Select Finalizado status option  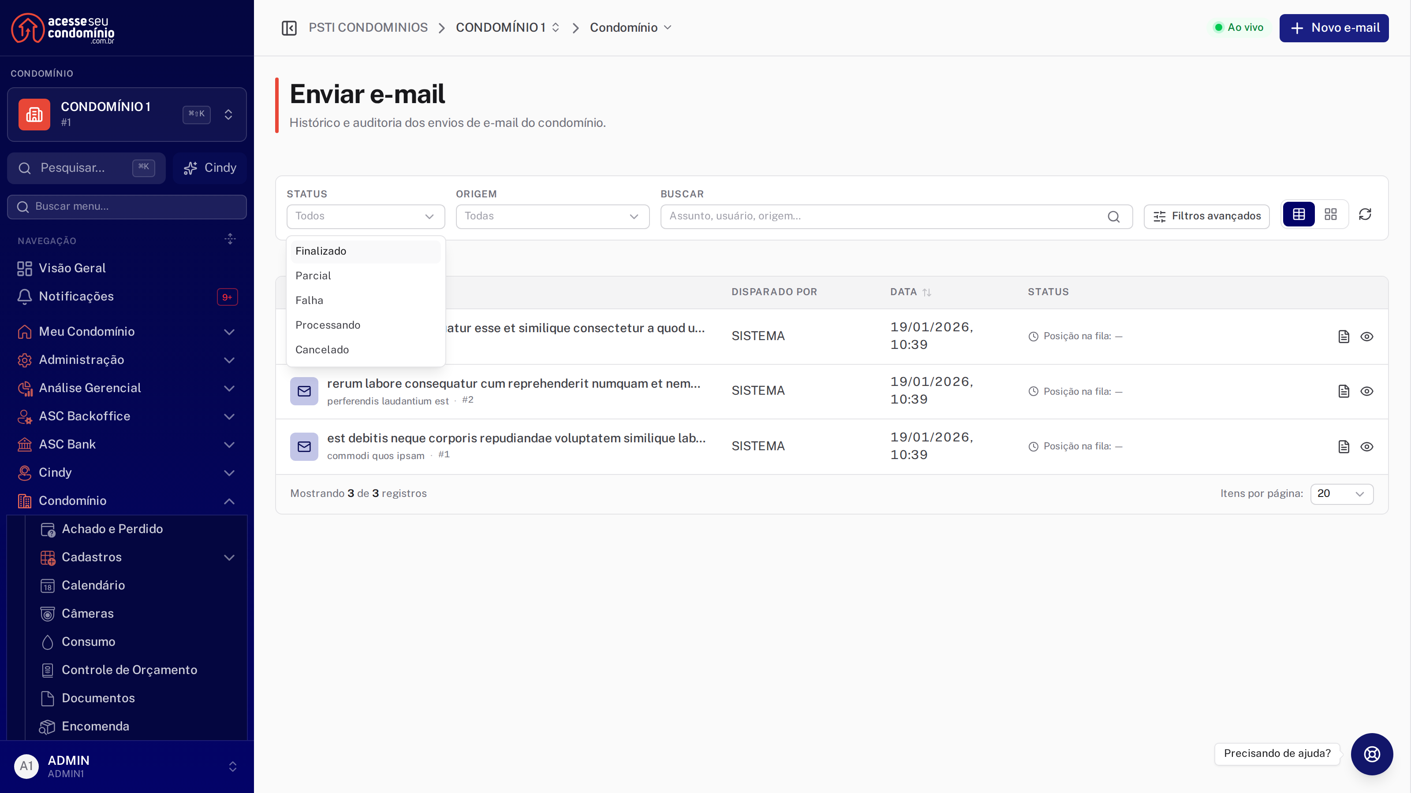tap(366, 251)
